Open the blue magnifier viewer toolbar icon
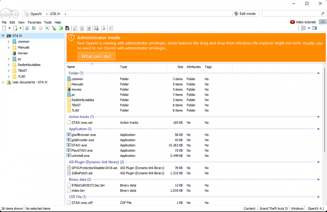Image resolution: width=327 pixels, height=212 pixels. (27, 28)
